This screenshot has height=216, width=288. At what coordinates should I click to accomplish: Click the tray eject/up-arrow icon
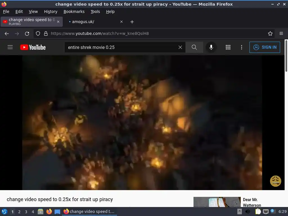(x=240, y=211)
